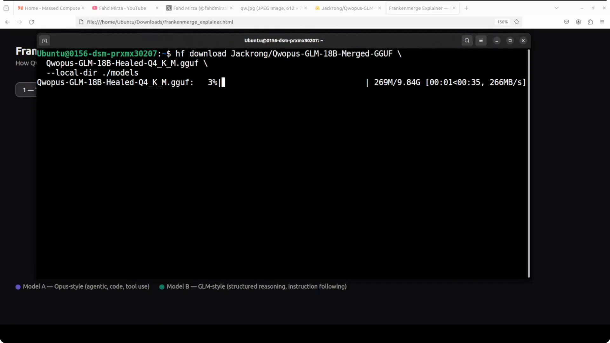Open the Firefox application menu
The width and height of the screenshot is (610, 343).
[602, 22]
